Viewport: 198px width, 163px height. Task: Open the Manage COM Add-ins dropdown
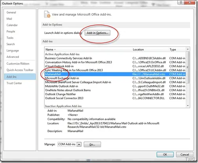tap(79, 144)
